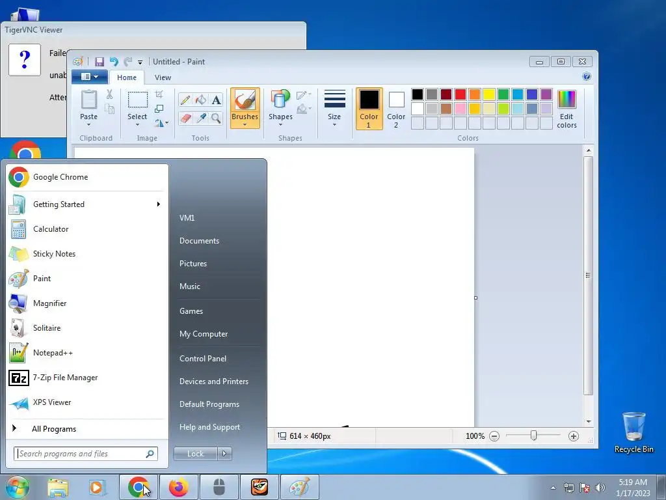The height and width of the screenshot is (500, 666).
Task: Show hidden tray icons arrow
Action: tap(553, 488)
